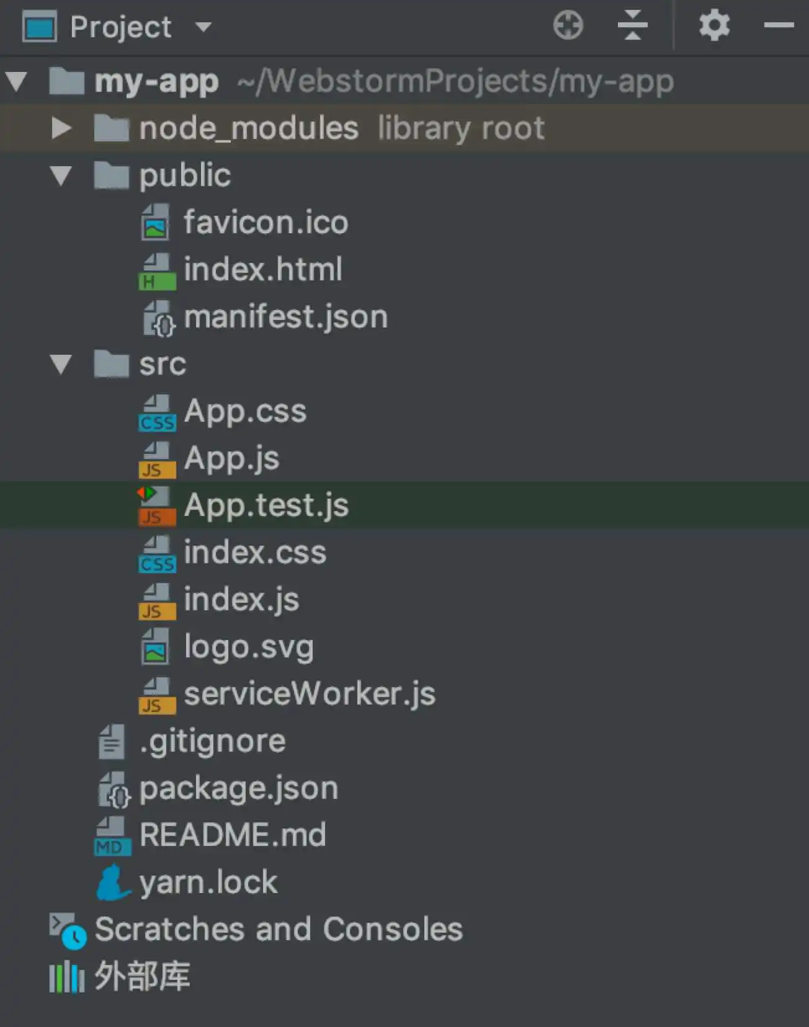Screen dimensions: 809x1027
Task: Click the README.md markdown file icon
Action: tap(112, 835)
